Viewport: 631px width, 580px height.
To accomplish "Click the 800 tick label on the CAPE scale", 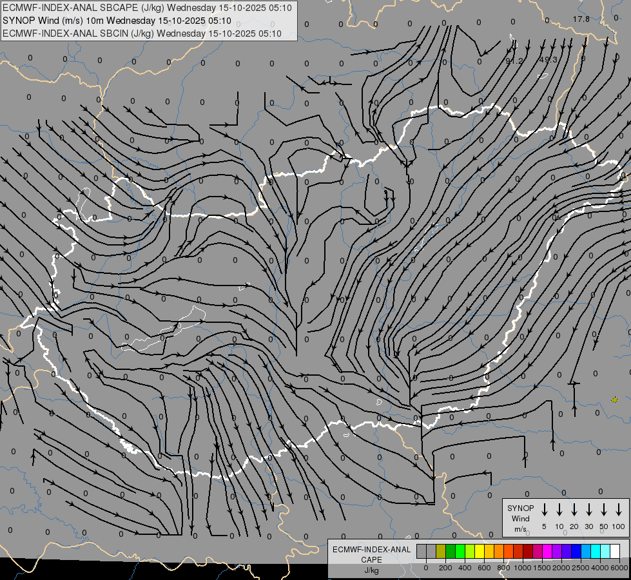I will [503, 568].
